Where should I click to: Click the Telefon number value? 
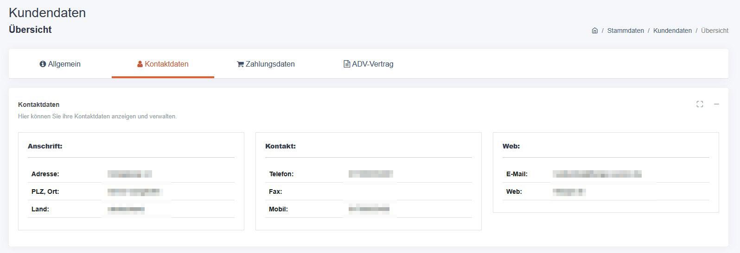click(370, 174)
